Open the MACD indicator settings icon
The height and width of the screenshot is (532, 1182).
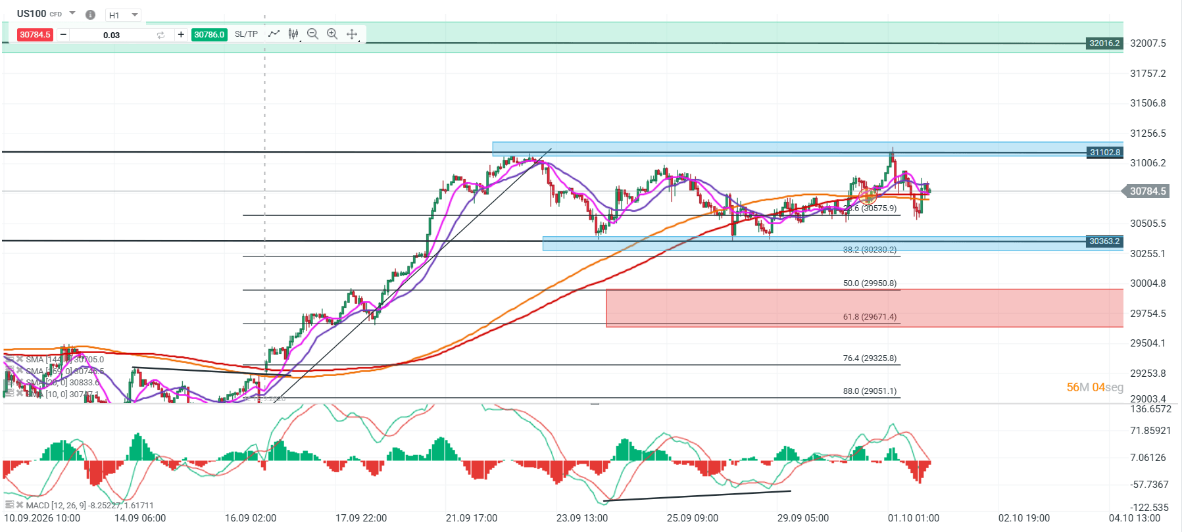pos(9,505)
